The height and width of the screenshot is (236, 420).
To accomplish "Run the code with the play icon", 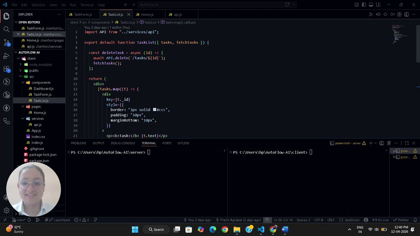I will (371, 14).
